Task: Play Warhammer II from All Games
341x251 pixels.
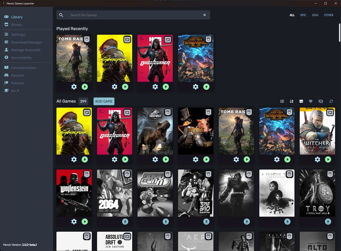Action: [x=288, y=159]
